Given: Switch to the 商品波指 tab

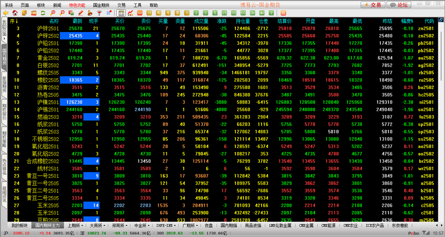Looking at the screenshot, I should (x=253, y=225).
